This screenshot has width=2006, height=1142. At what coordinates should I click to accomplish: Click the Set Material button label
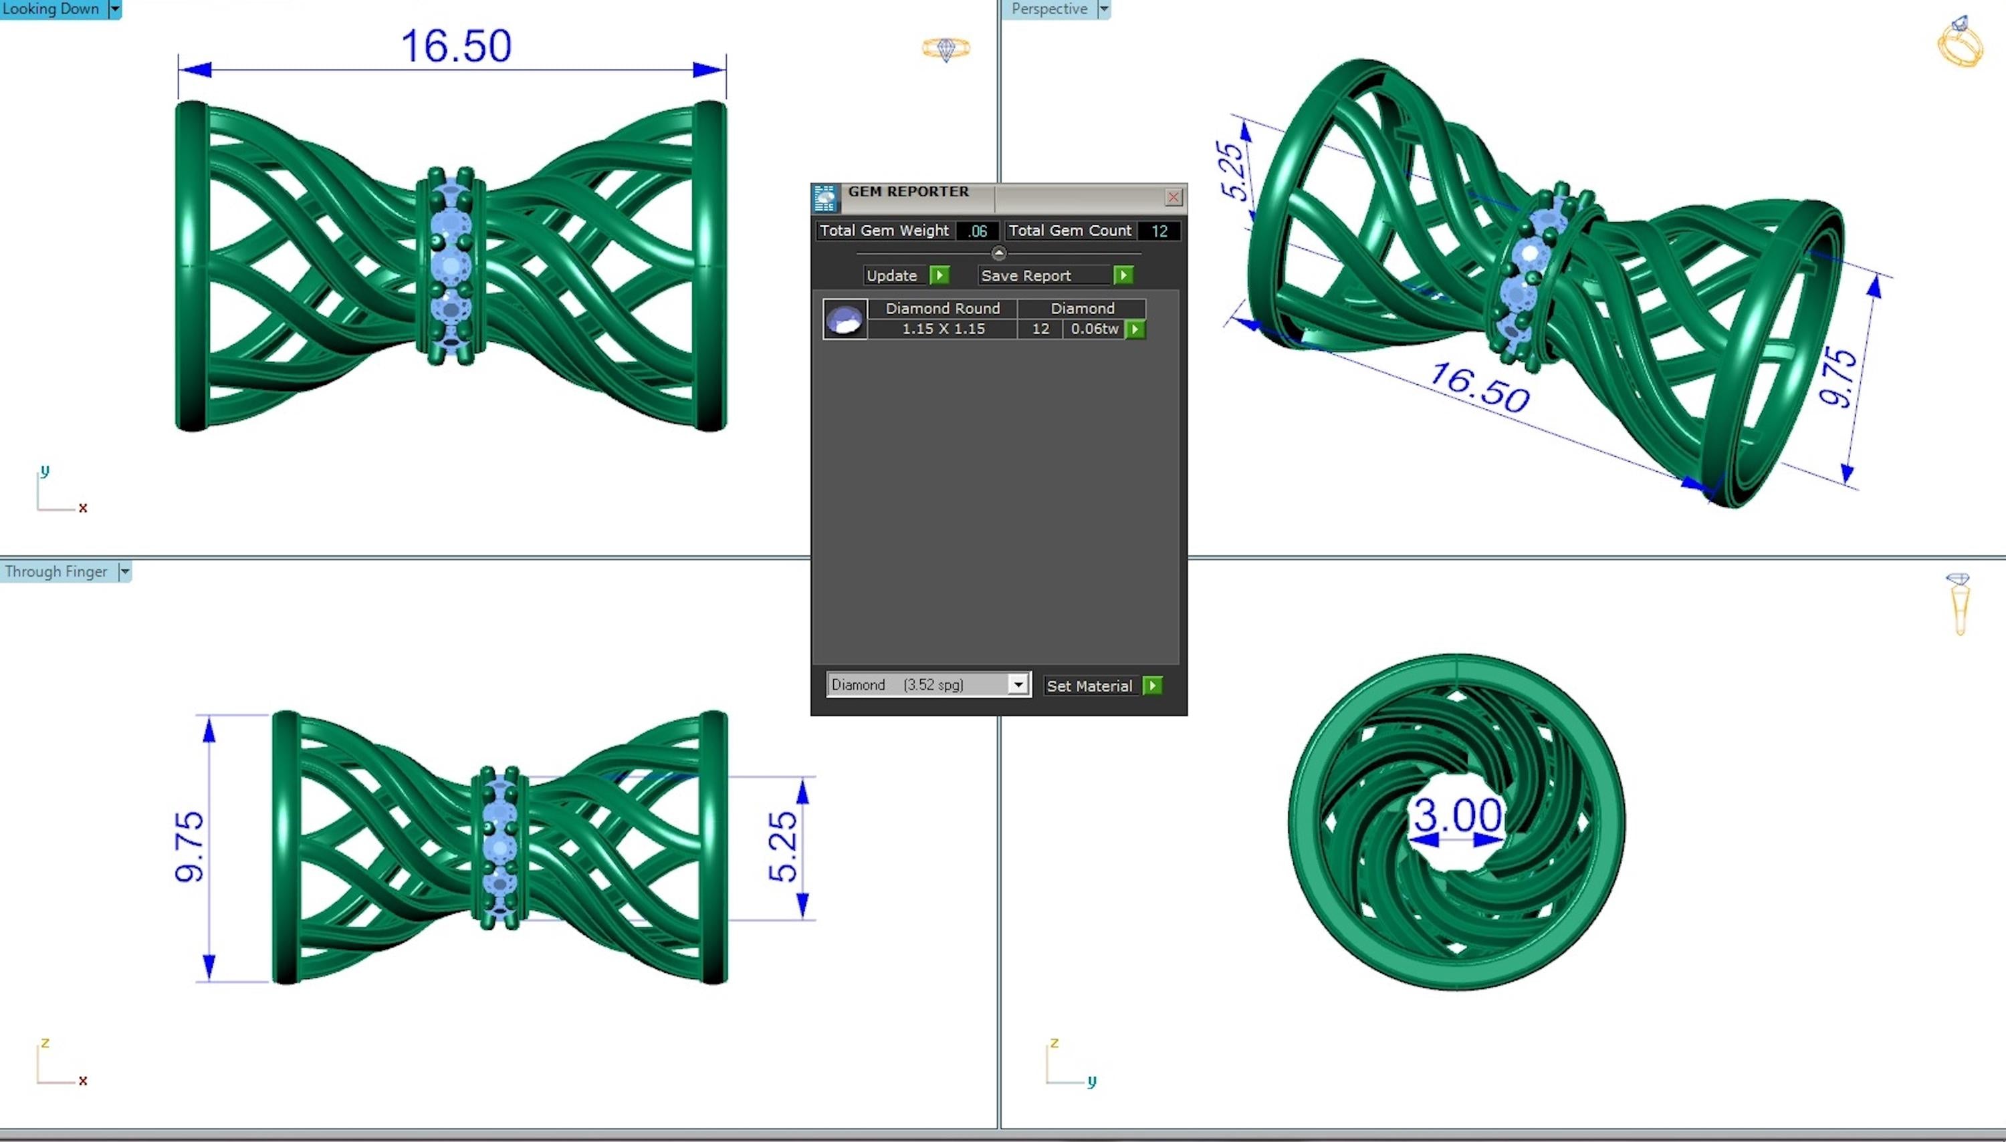[1089, 686]
